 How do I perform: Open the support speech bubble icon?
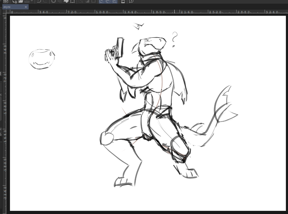[131, 1]
